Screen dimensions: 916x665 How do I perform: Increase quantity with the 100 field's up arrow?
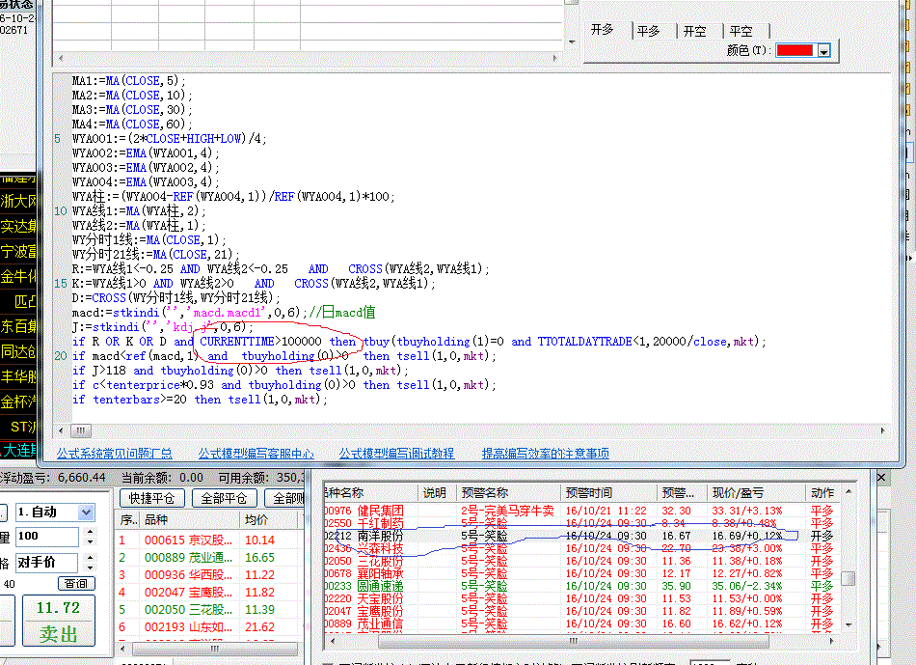tap(90, 532)
